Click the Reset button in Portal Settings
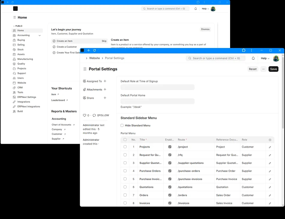The height and width of the screenshot is (219, 285). [253, 69]
